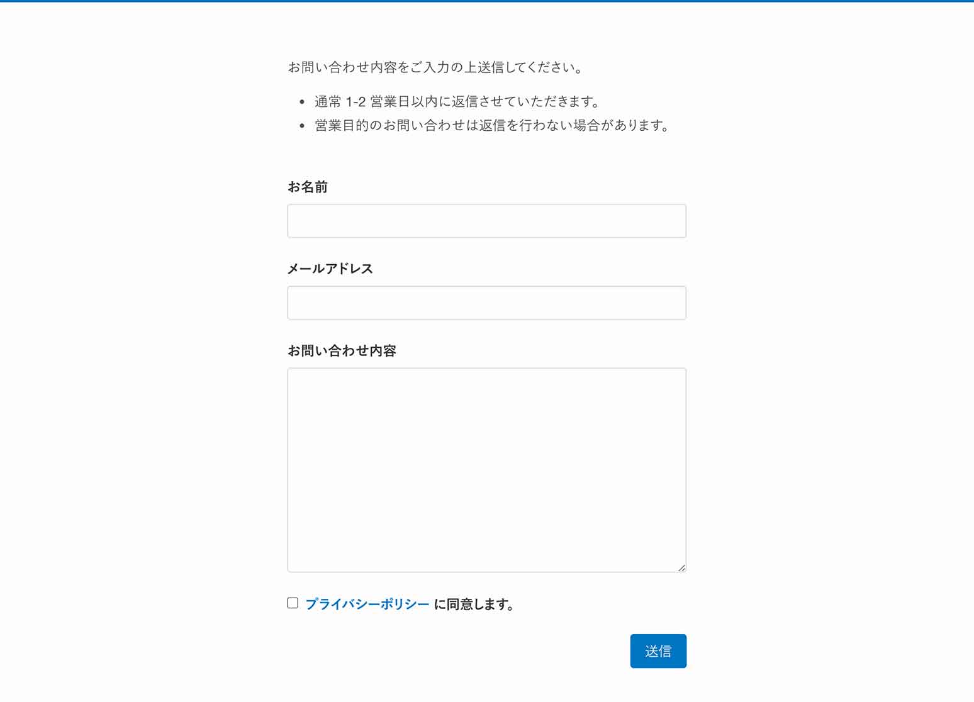Viewport: 974px width, 702px height.
Task: Click the intro sentence about 送信してください
Action: pyautogui.click(x=436, y=67)
